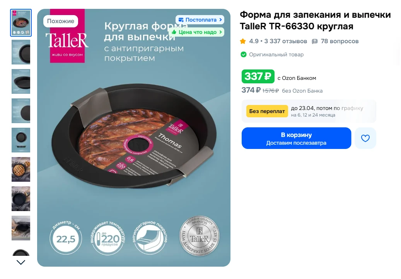Add item to favorites with heart icon
The image size is (401, 279).
click(x=365, y=138)
